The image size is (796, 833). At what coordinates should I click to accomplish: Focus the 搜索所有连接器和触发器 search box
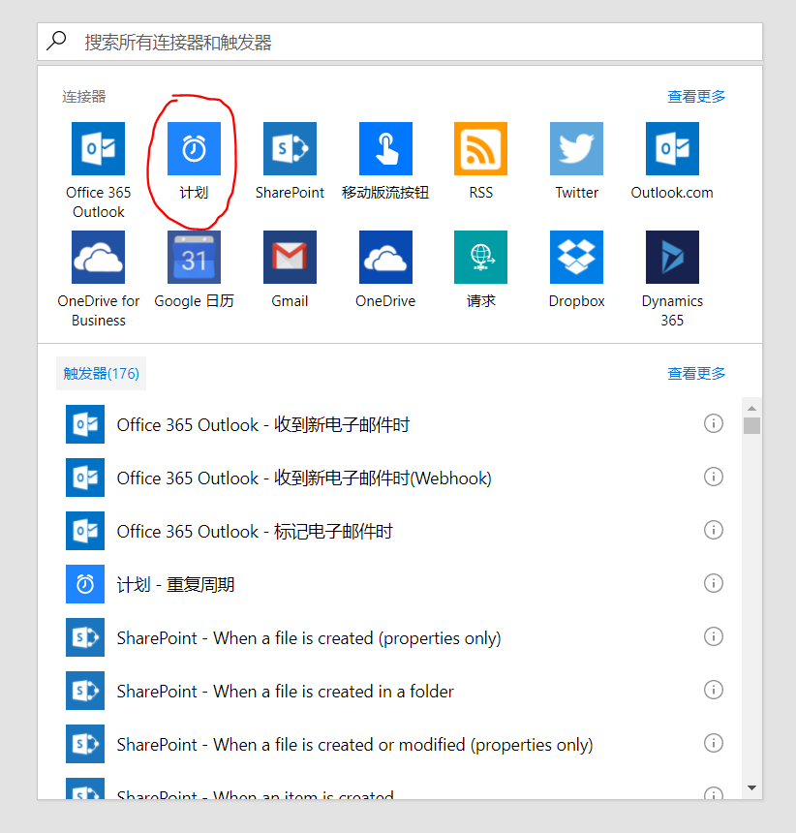pyautogui.click(x=407, y=42)
